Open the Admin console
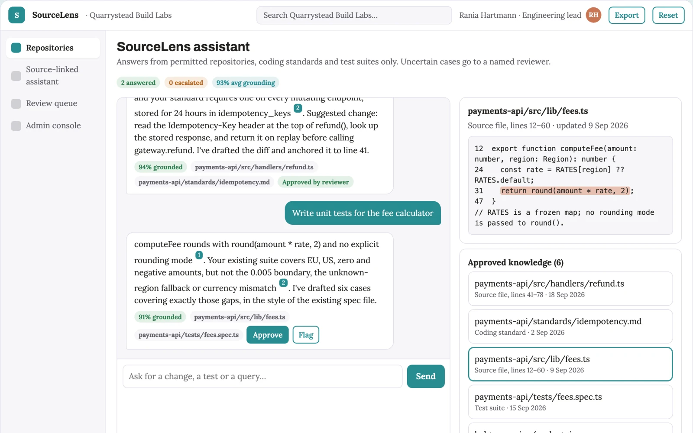Image resolution: width=693 pixels, height=433 pixels. [x=53, y=126]
